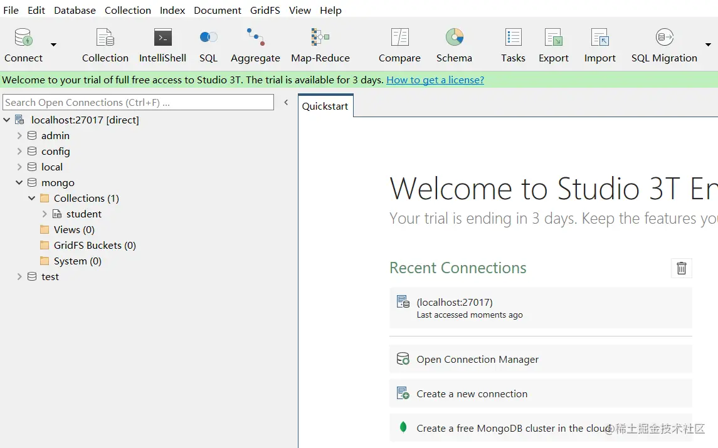This screenshot has width=718, height=448.
Task: Click the Collections folder icon
Action: click(45, 198)
